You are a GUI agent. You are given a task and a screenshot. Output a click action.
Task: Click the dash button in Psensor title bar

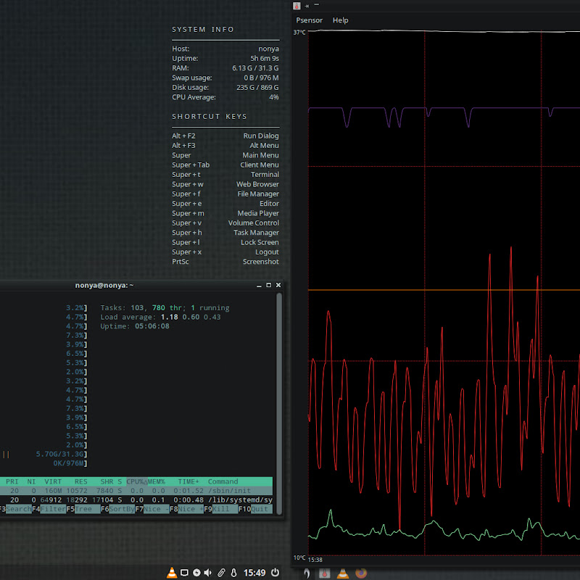click(317, 5)
